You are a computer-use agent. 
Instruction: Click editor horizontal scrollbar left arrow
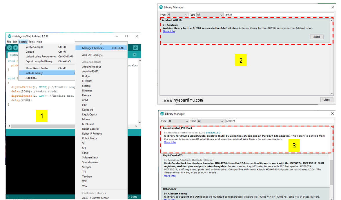coord(9,126)
